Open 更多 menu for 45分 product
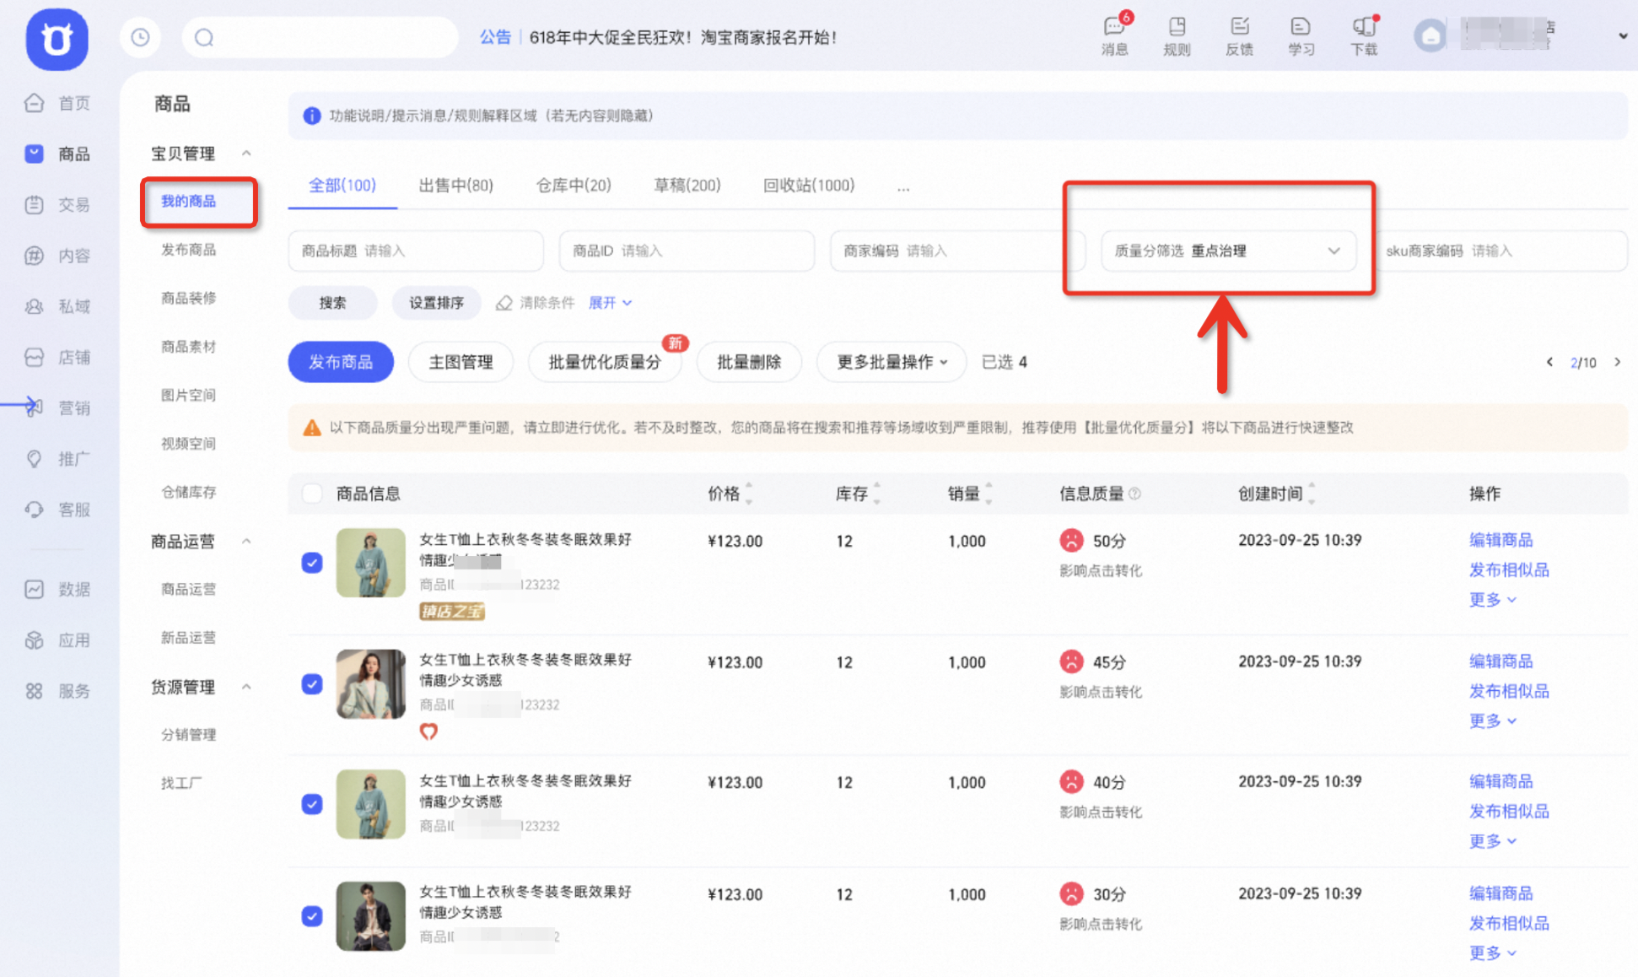This screenshot has height=977, width=1638. pos(1492,721)
